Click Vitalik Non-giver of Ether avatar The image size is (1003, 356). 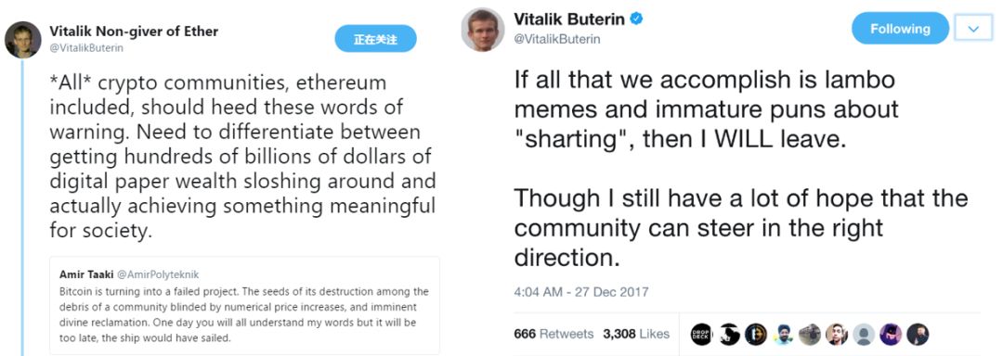click(23, 40)
